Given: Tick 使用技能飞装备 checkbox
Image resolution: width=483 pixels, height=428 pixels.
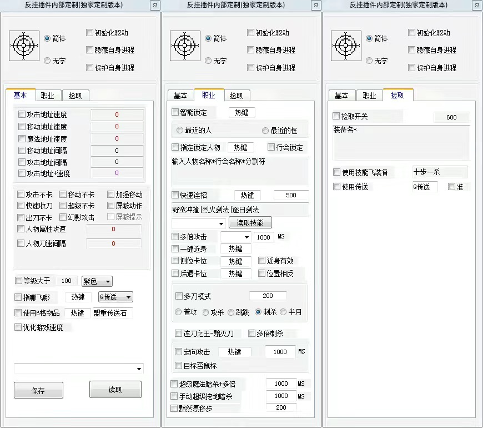Looking at the screenshot, I should click(336, 172).
